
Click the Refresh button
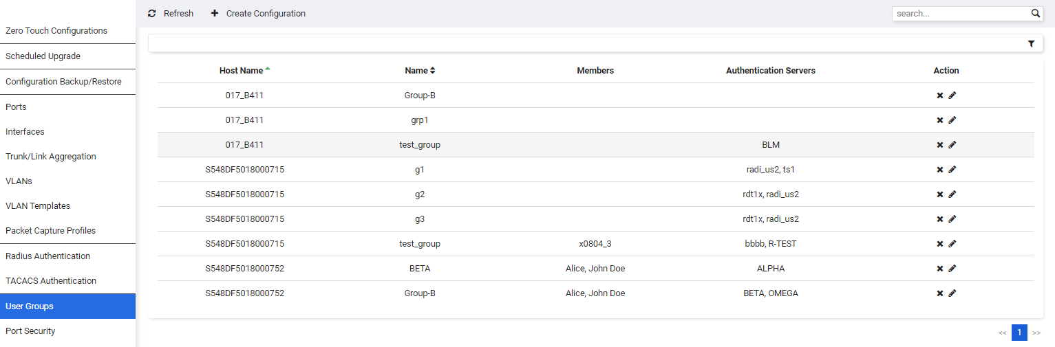click(171, 13)
